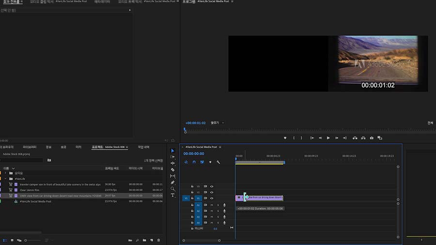The height and width of the screenshot is (245, 436).
Task: Select the Slip tool
Action: [x=172, y=176]
